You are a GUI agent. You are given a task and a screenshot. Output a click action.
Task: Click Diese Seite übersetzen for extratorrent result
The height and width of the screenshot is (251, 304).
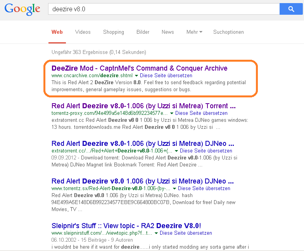point(206,151)
